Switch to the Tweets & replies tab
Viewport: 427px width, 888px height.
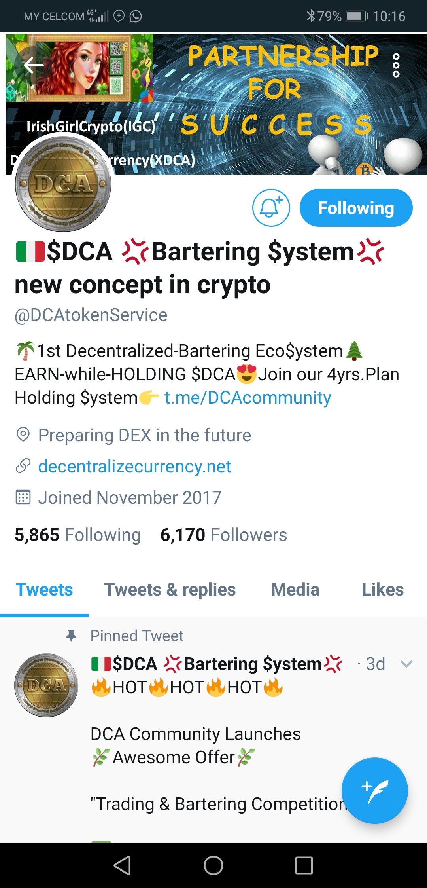170,590
